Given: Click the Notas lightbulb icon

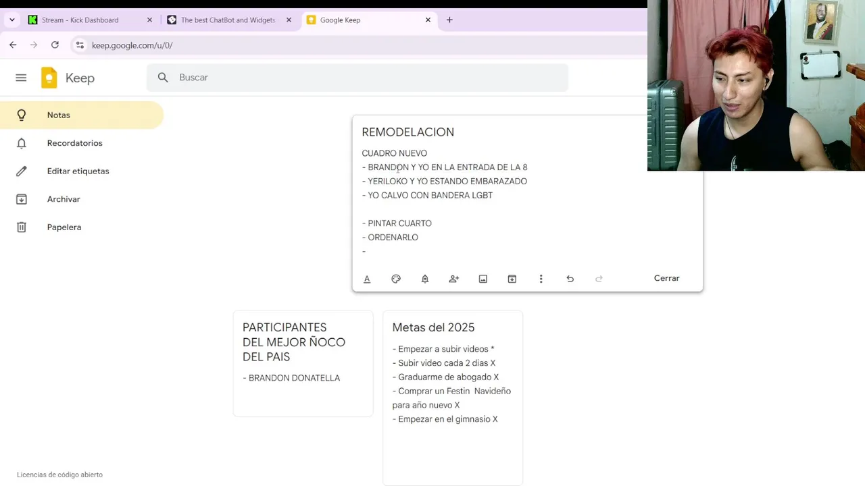Looking at the screenshot, I should point(22,115).
